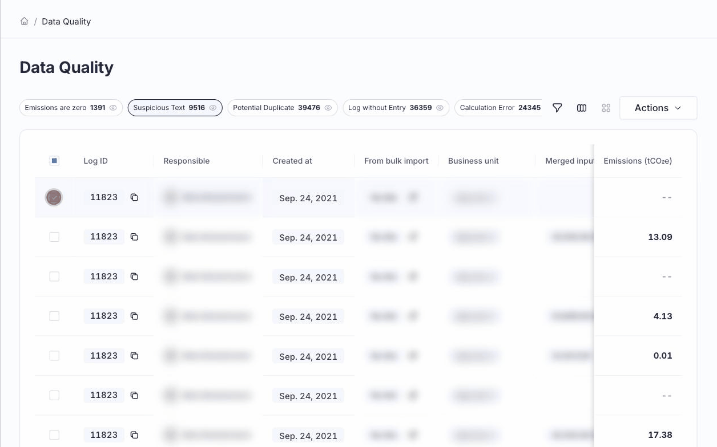Image resolution: width=717 pixels, height=447 pixels.
Task: Click Sep. 24, 2021 date in the 4.13 row
Action: pos(308,317)
